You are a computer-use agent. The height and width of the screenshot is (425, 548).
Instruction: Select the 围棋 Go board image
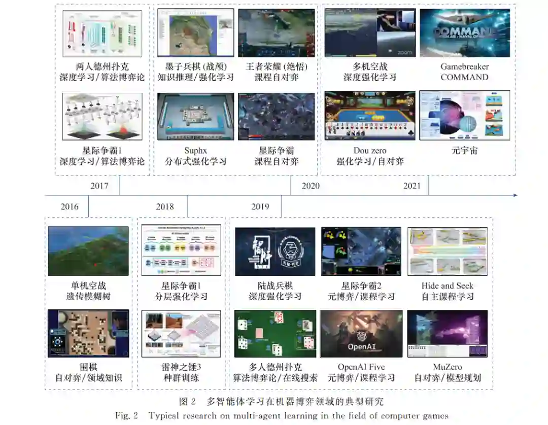click(x=88, y=334)
